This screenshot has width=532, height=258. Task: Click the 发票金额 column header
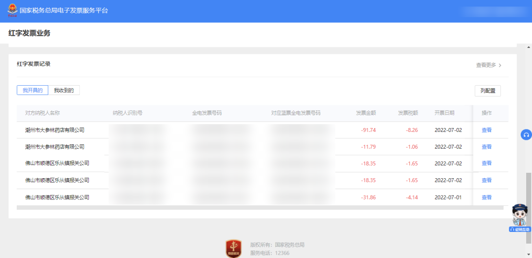coord(366,113)
